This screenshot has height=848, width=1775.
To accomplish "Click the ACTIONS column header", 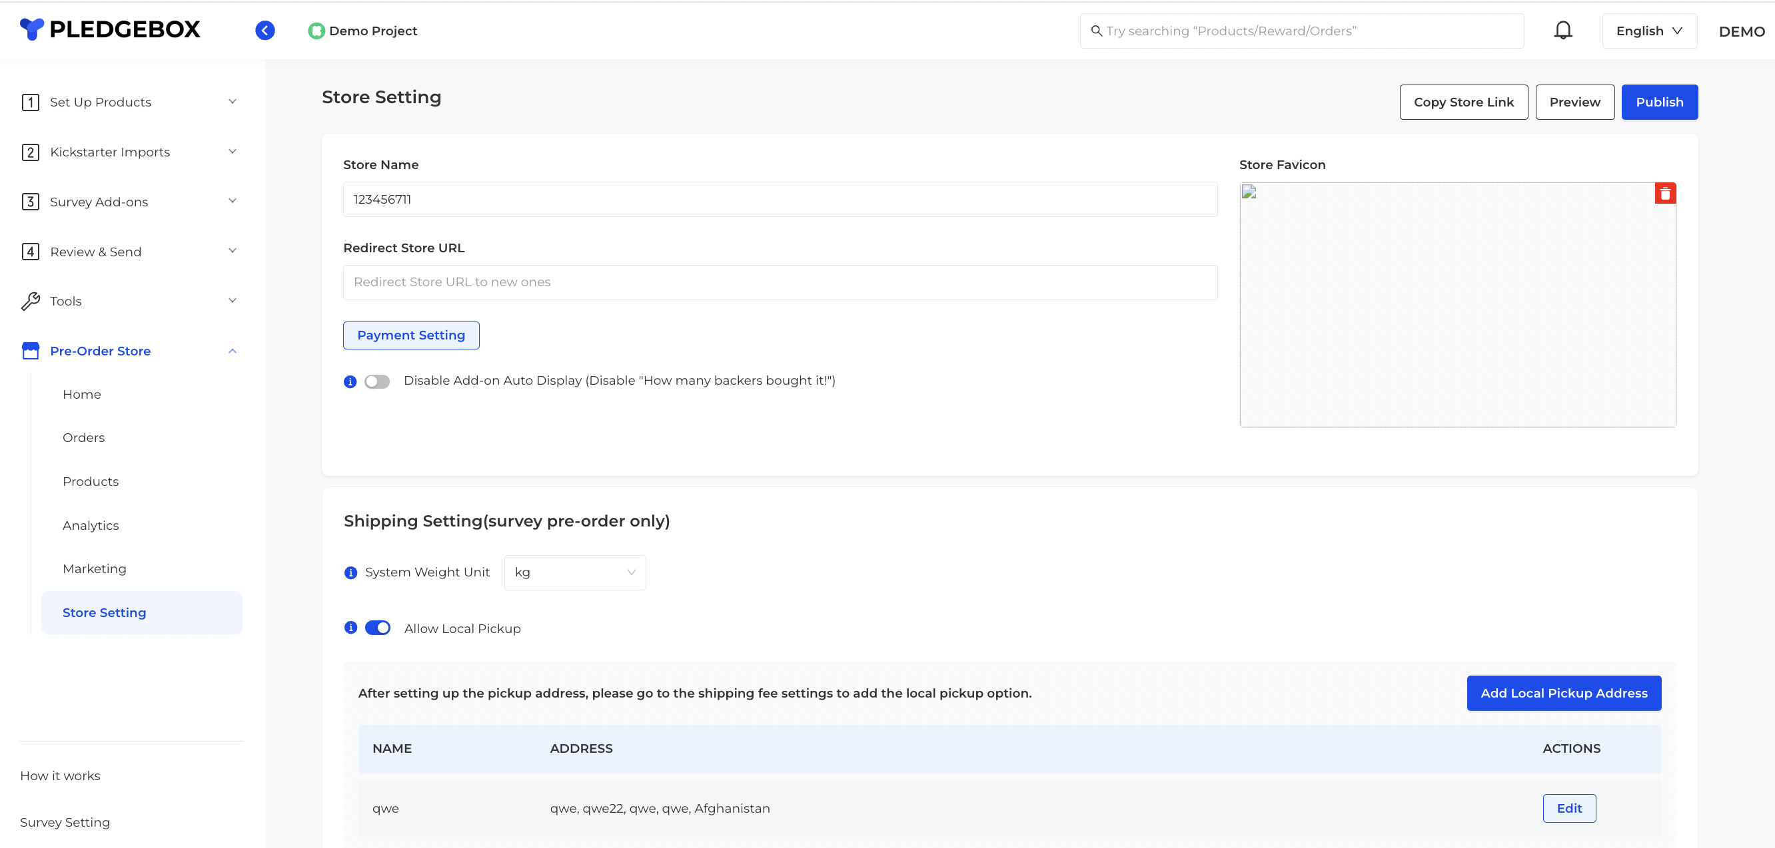I will pos(1571,749).
